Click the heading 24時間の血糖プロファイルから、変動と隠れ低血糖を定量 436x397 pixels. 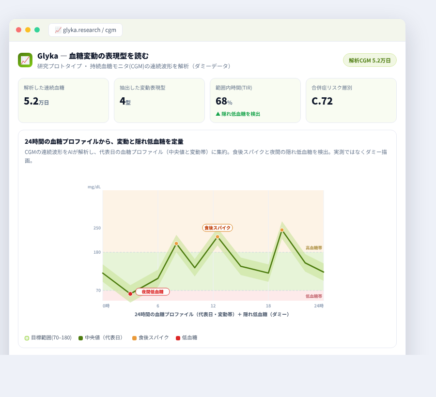pos(104,142)
